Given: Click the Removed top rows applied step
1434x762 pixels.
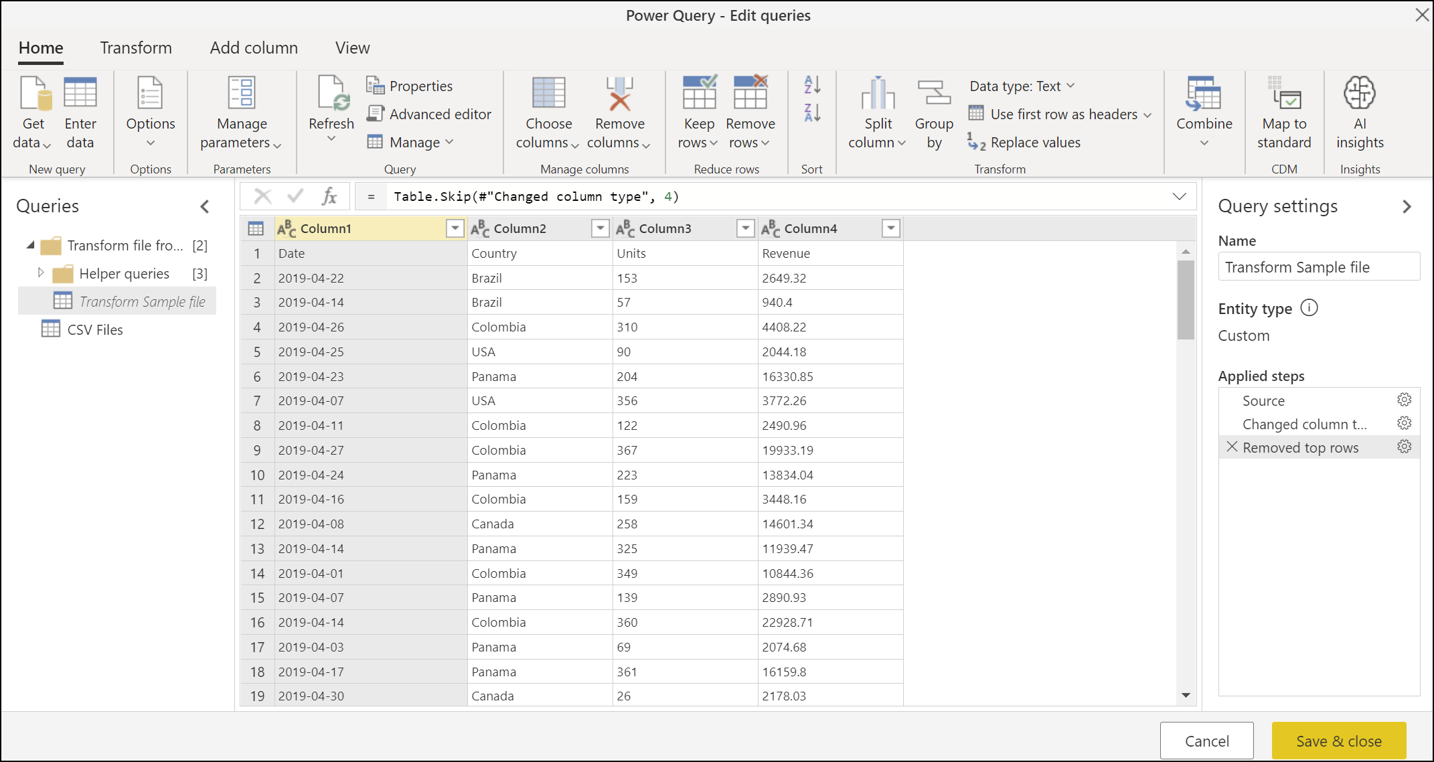Looking at the screenshot, I should pyautogui.click(x=1299, y=446).
